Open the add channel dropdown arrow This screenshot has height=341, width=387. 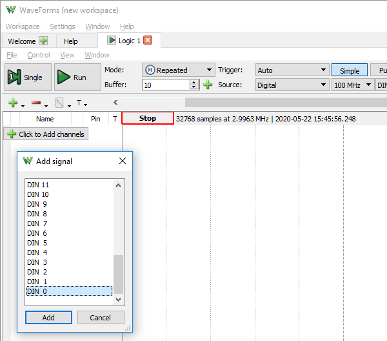tap(23, 106)
